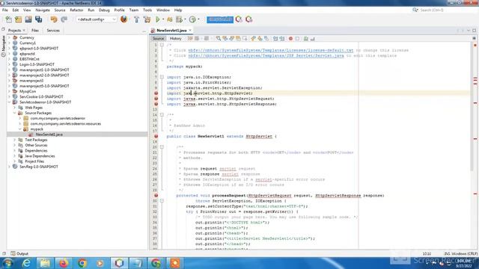Click the Search field at top right
Viewport: 479px width, 269px height.
[x=445, y=10]
